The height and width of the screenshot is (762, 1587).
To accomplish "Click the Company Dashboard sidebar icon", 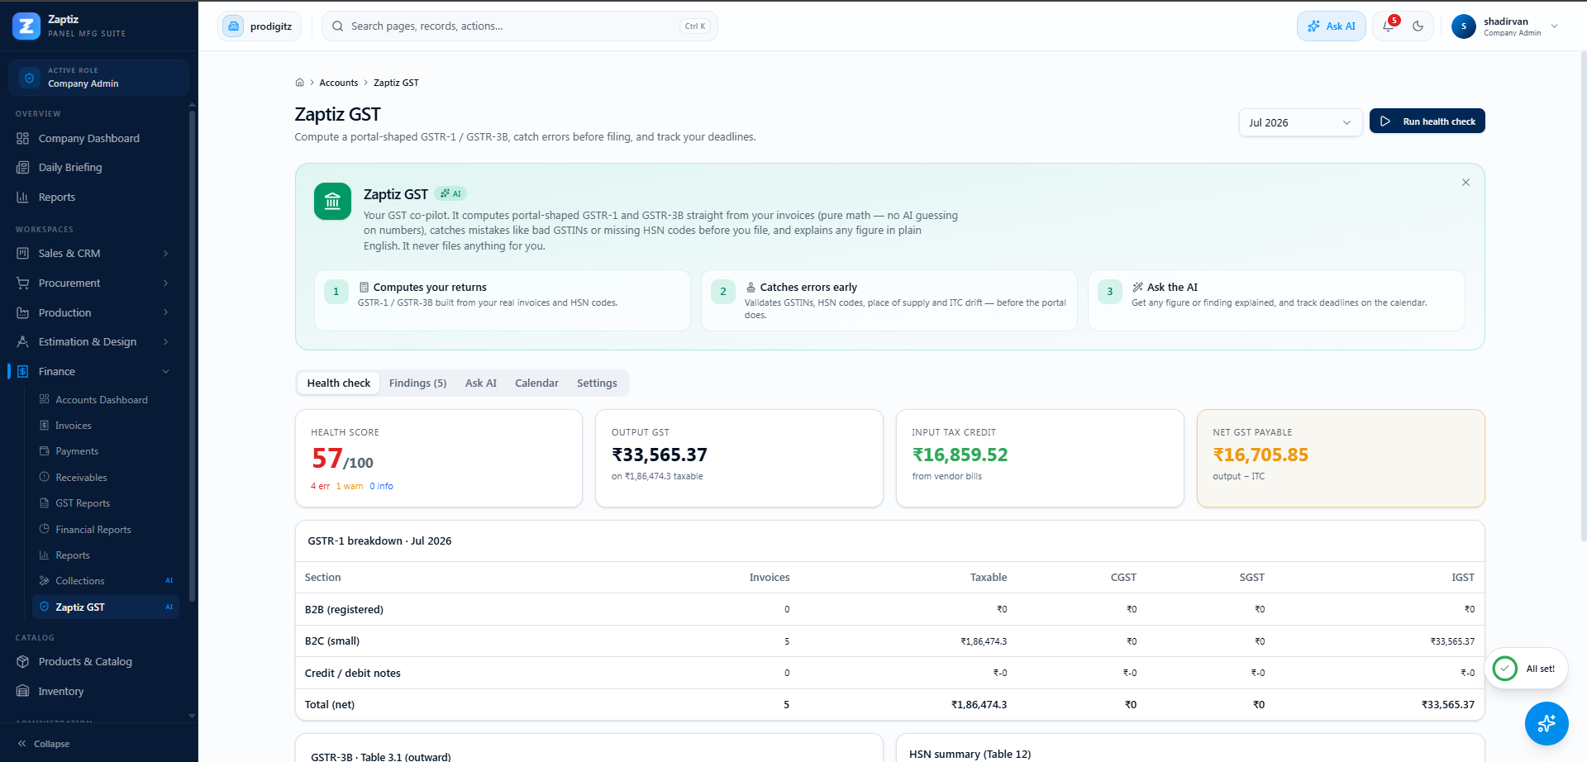I will (x=23, y=139).
